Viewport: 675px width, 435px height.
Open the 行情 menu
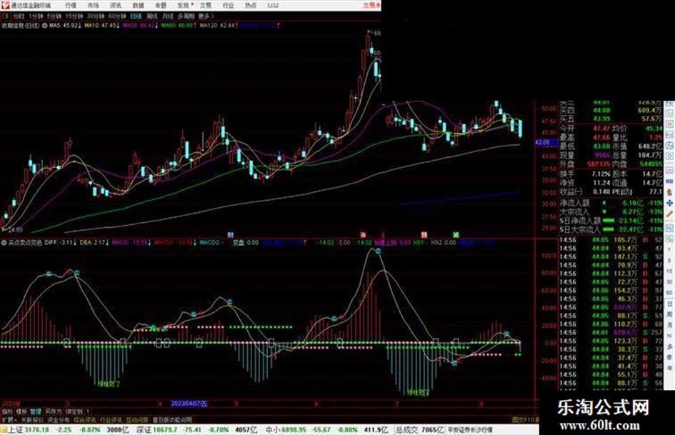tap(71, 5)
